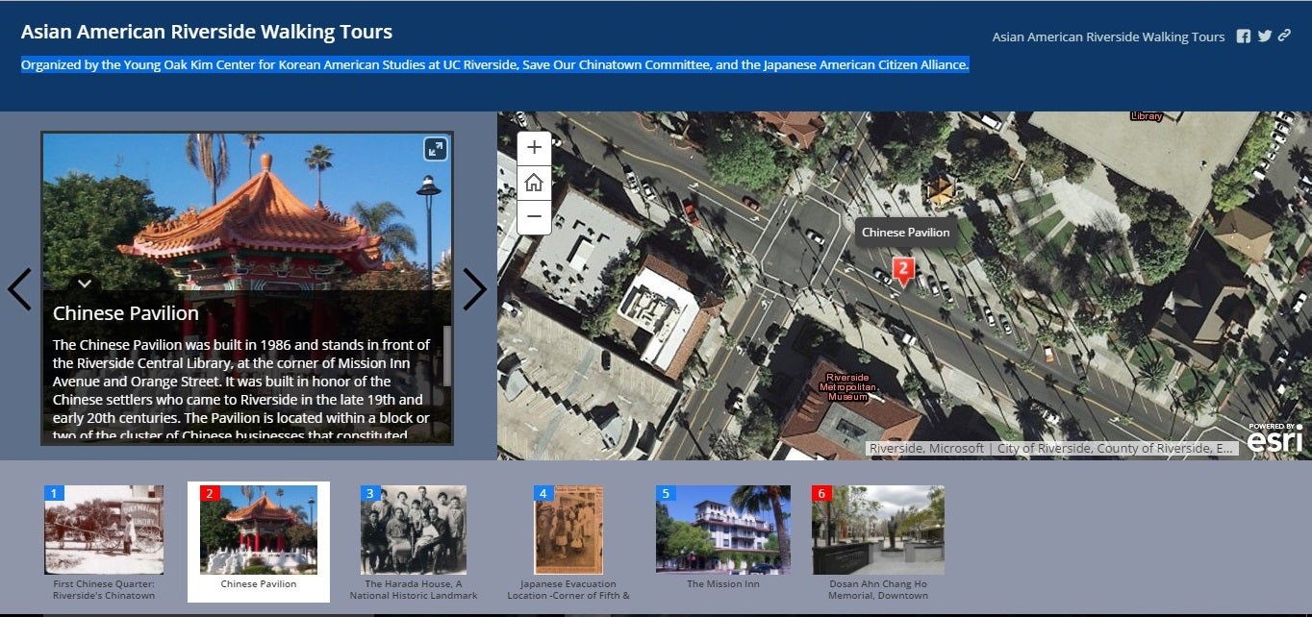The height and width of the screenshot is (617, 1312).
Task: Share the tour on Twitter
Action: pos(1265,36)
